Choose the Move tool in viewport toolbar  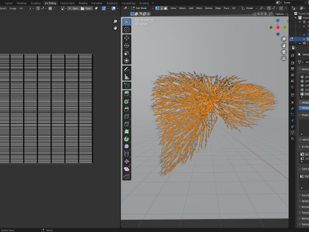127,38
